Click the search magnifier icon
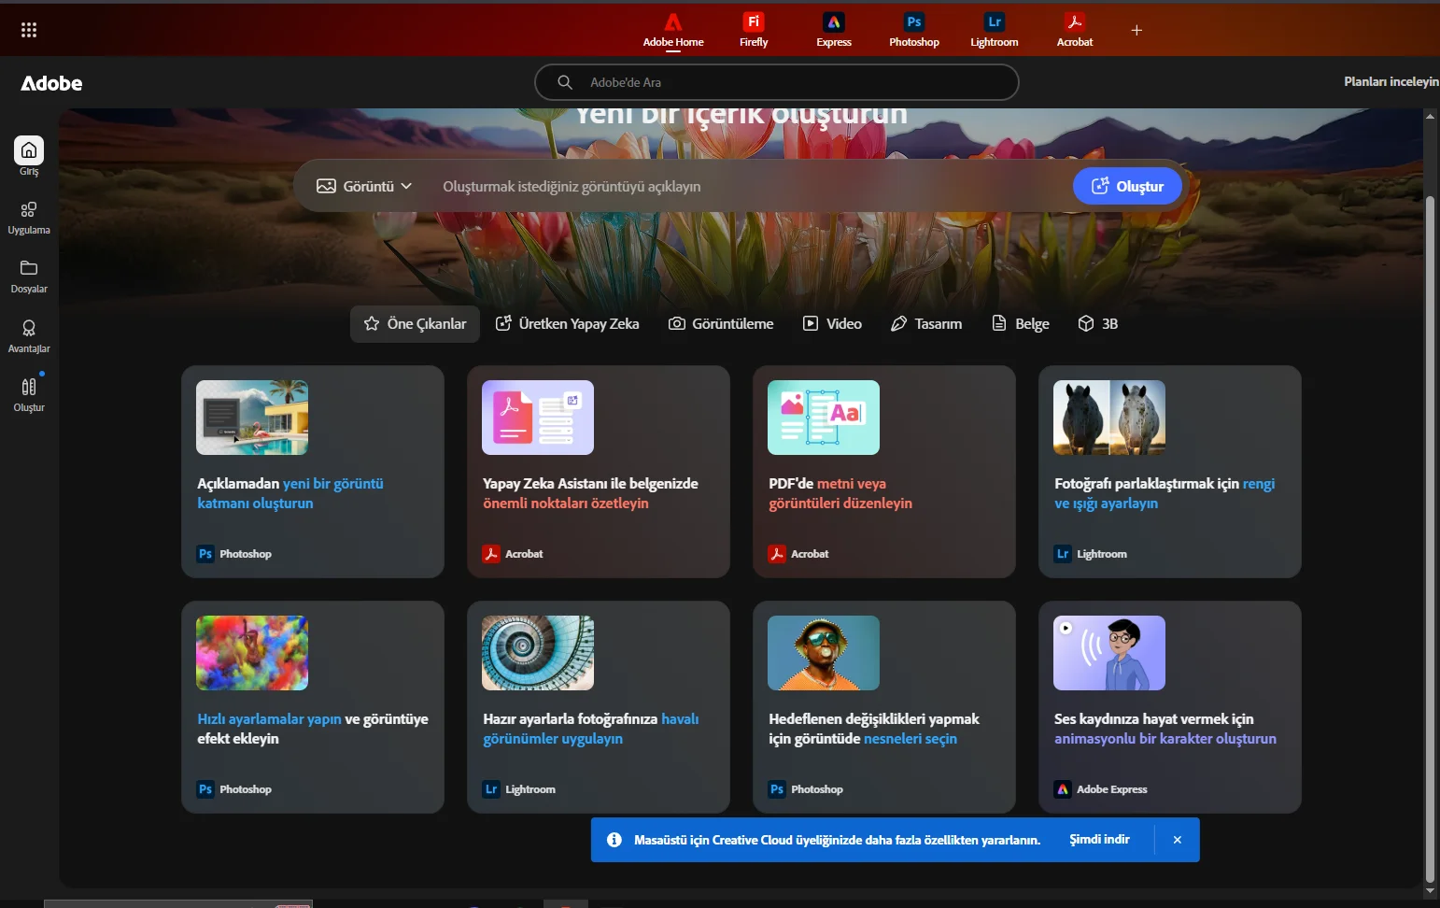This screenshot has height=908, width=1440. [565, 82]
